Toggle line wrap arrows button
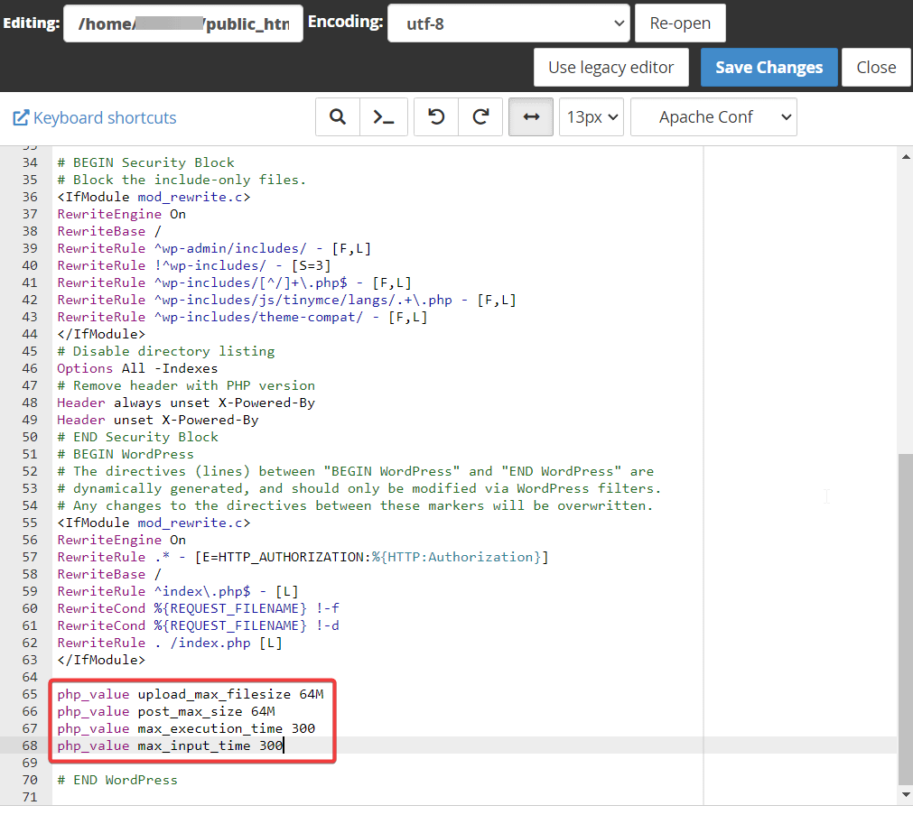Screen dimensions: 913x824 point(531,117)
